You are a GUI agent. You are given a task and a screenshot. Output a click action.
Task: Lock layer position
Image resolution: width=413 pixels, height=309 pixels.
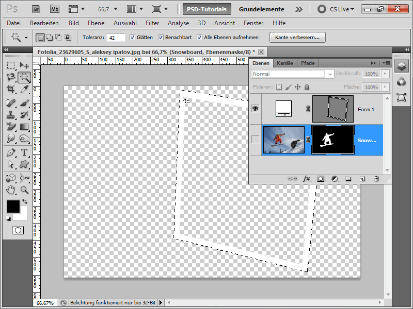[x=298, y=87]
